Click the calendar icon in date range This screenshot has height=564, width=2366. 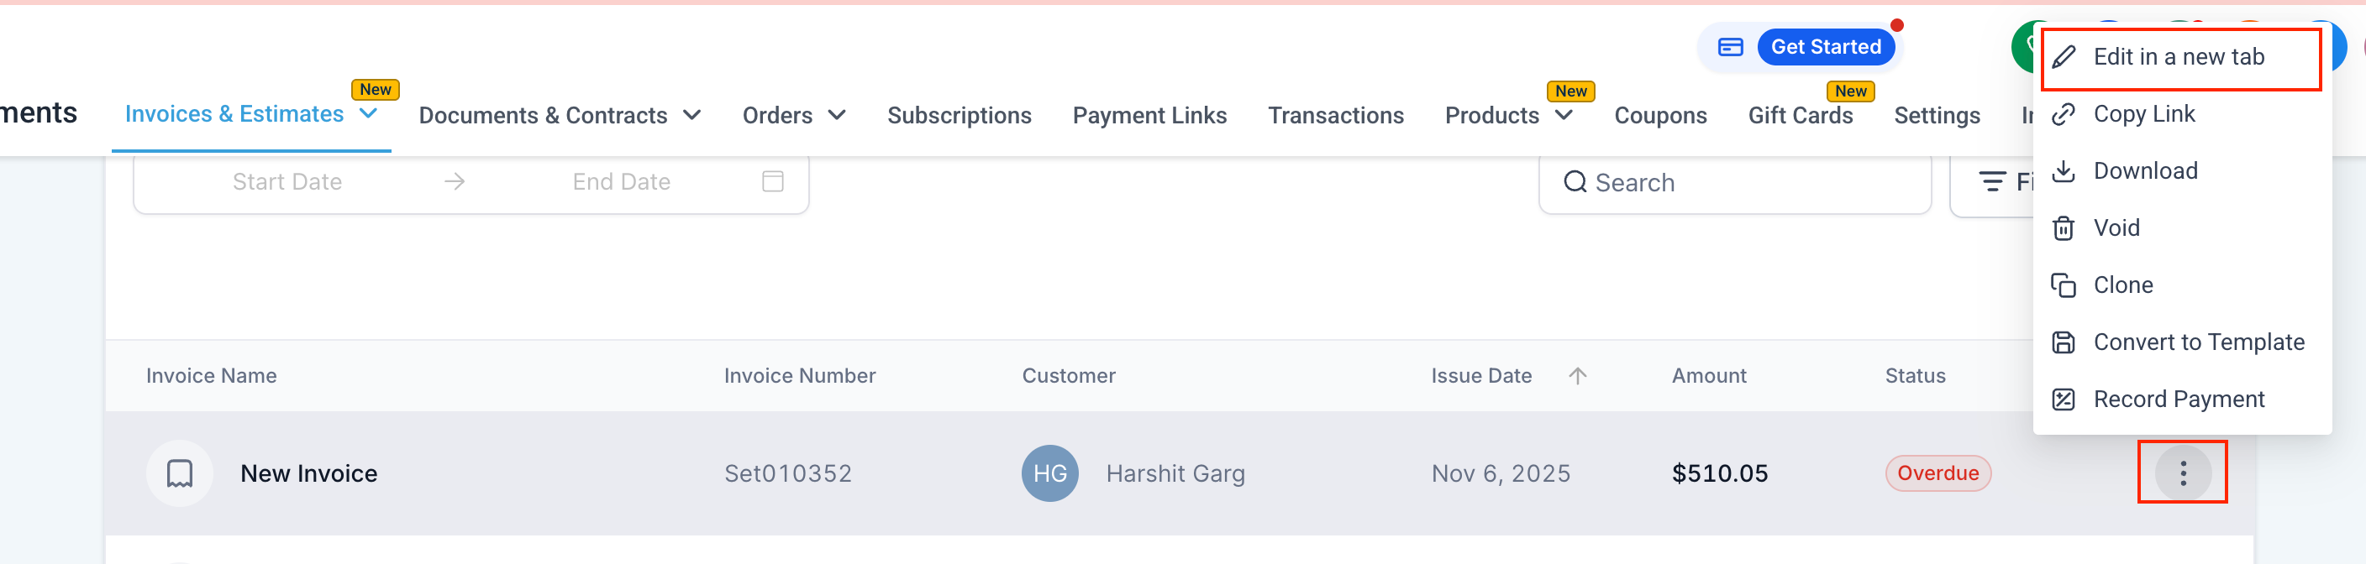772,181
